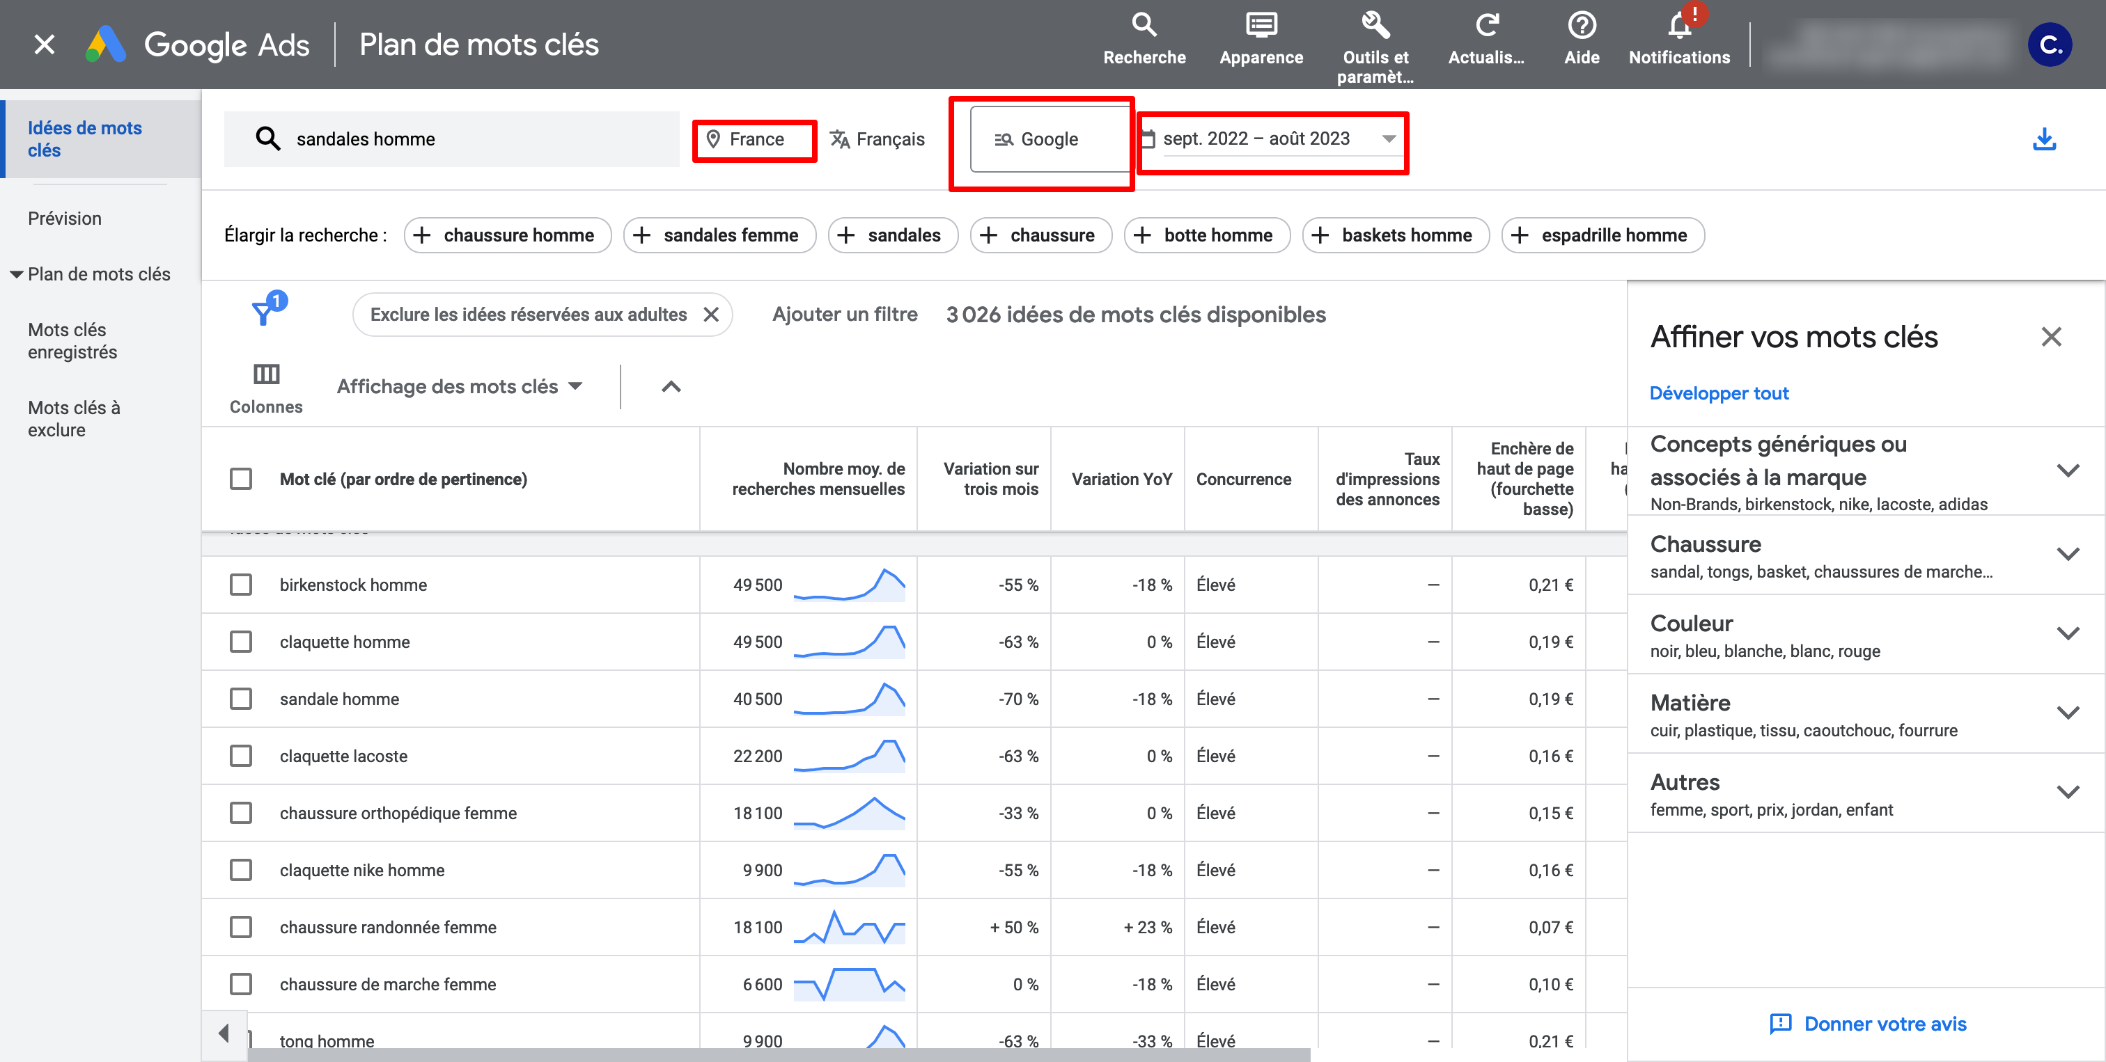This screenshot has height=1062, width=2106.
Task: Open Mots clés à exclure
Action: 74,418
